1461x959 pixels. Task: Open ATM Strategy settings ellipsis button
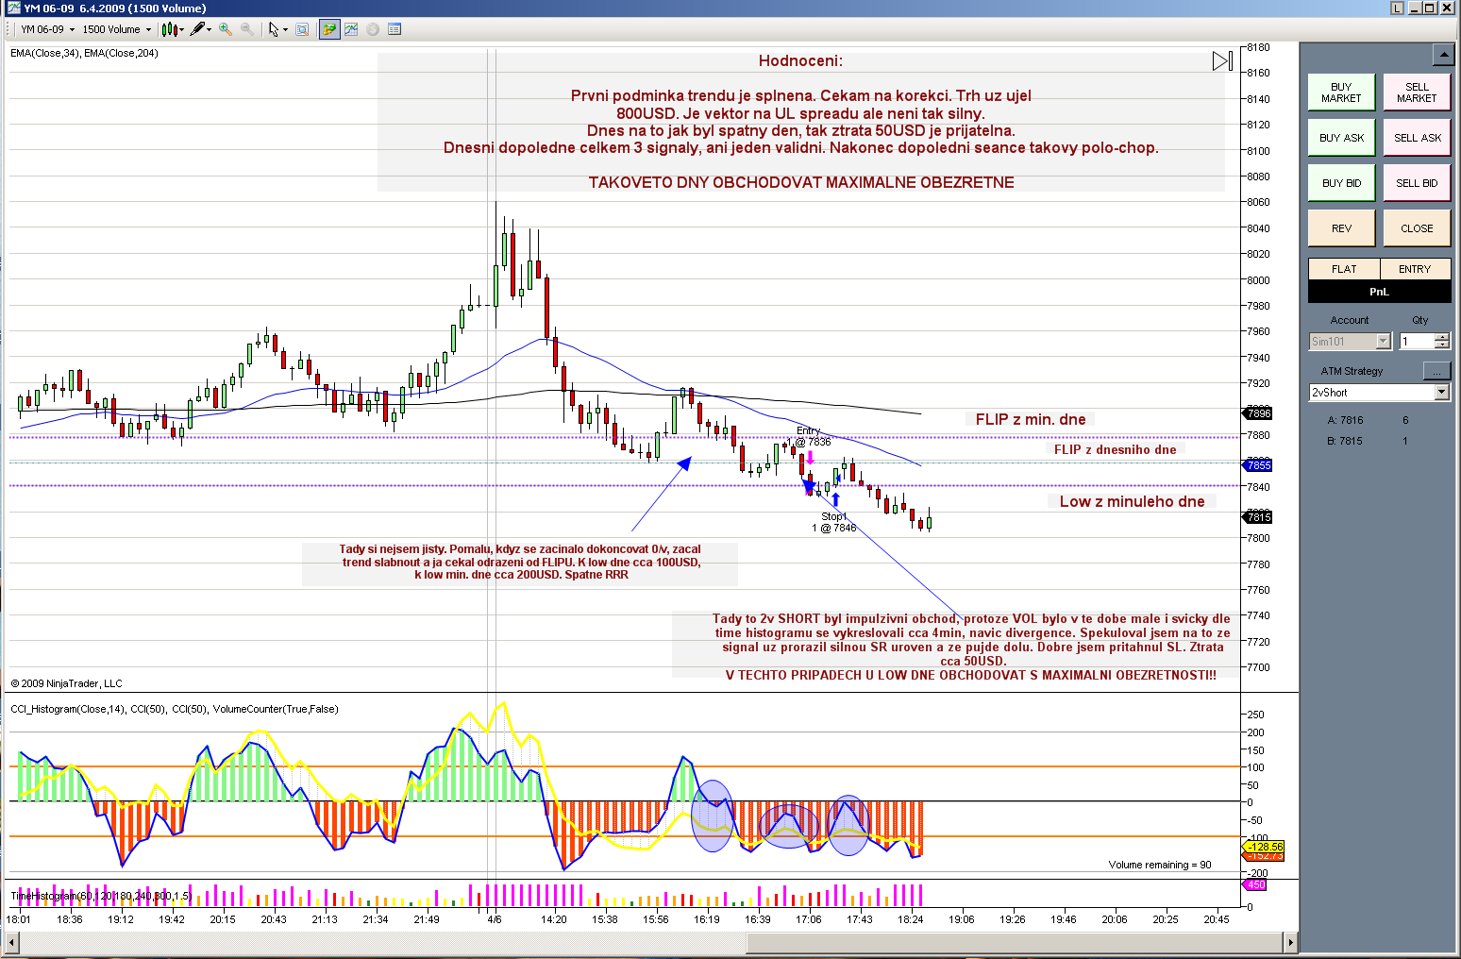pyautogui.click(x=1436, y=370)
